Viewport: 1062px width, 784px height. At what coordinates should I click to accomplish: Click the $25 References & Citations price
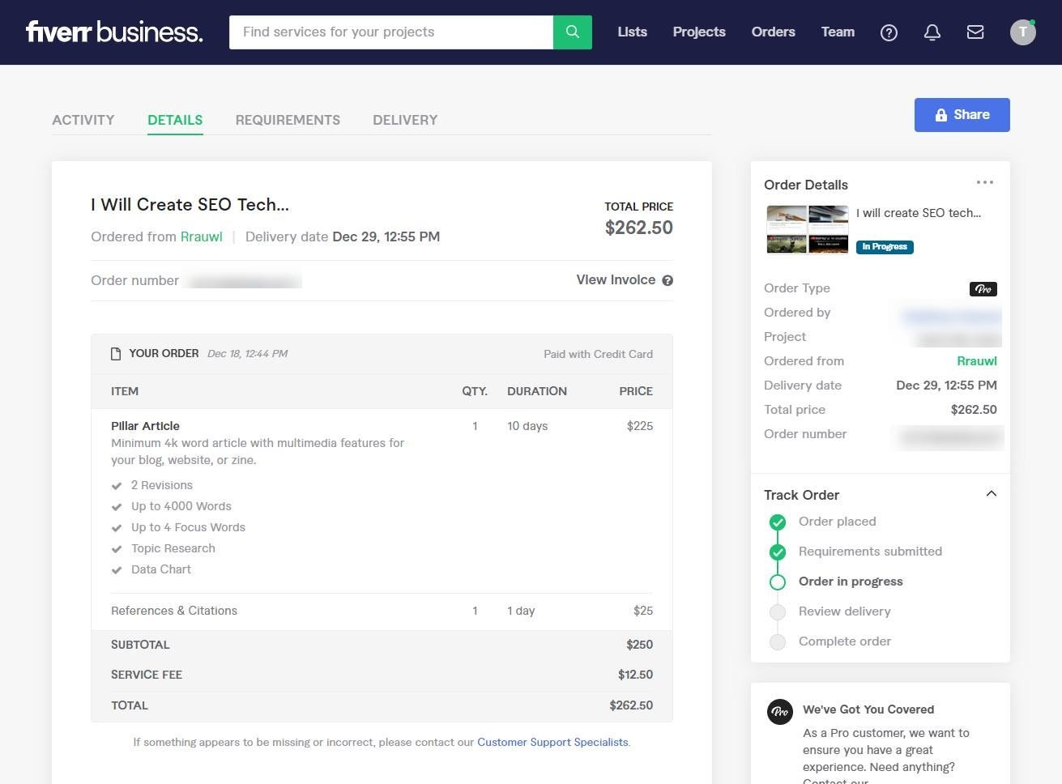[643, 611]
